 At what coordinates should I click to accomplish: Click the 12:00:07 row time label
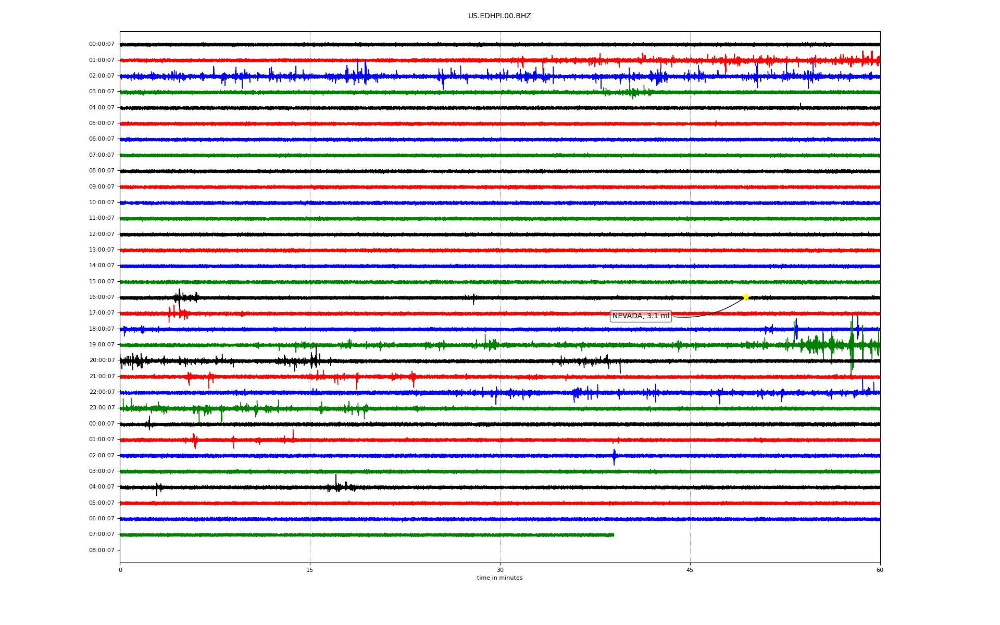click(102, 234)
